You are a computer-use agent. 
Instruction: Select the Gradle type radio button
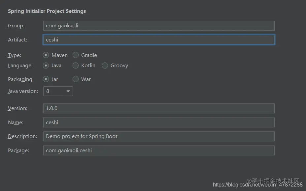point(76,55)
